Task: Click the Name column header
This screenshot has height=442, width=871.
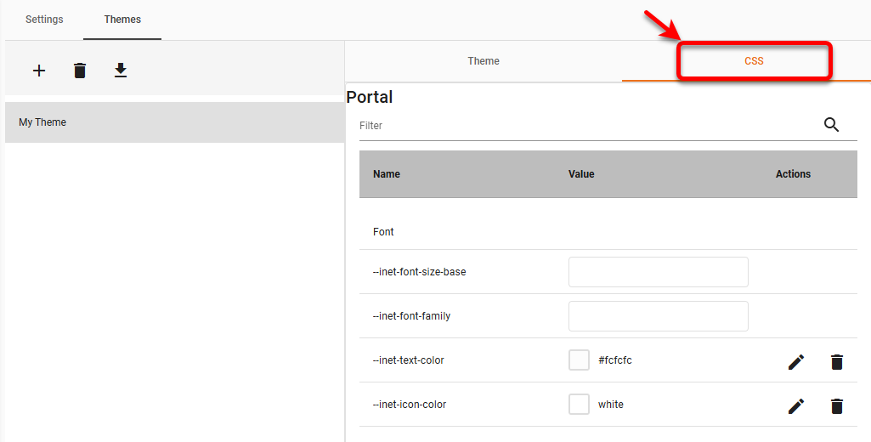Action: point(387,174)
